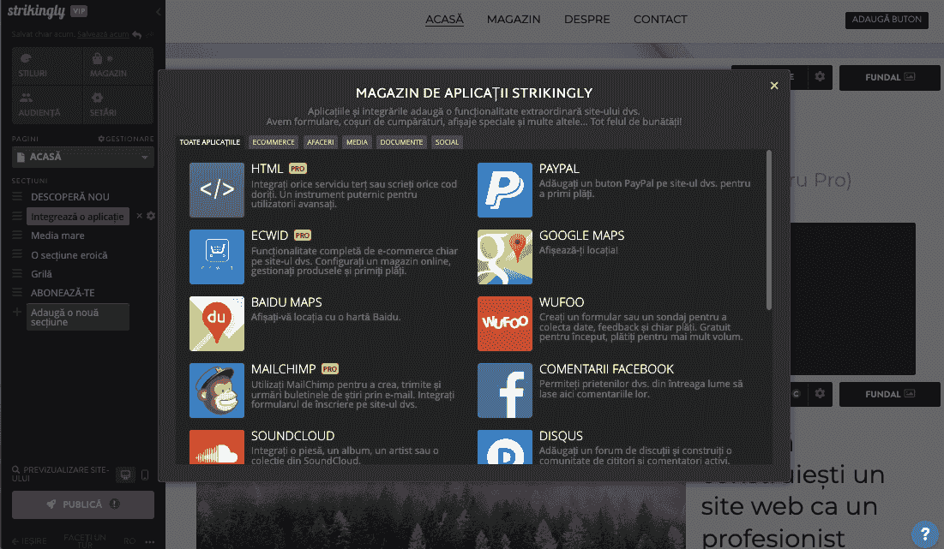Open the HTML app code icon
Viewport: 944px width, 549px height.
click(217, 190)
